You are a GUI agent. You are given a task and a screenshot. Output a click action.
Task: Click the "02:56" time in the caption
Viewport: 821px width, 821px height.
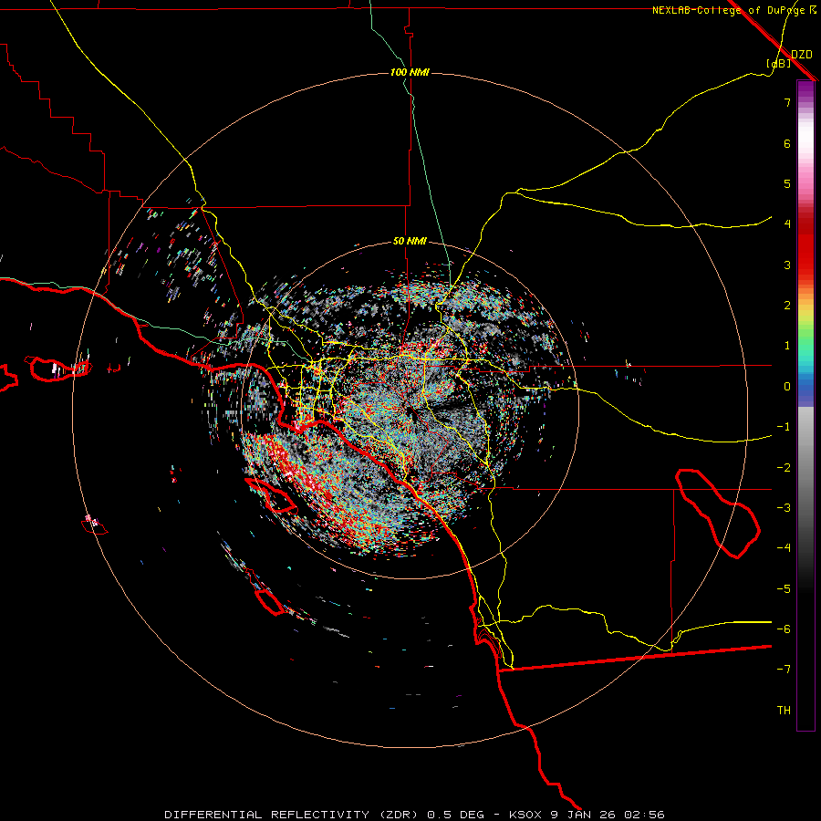click(645, 815)
